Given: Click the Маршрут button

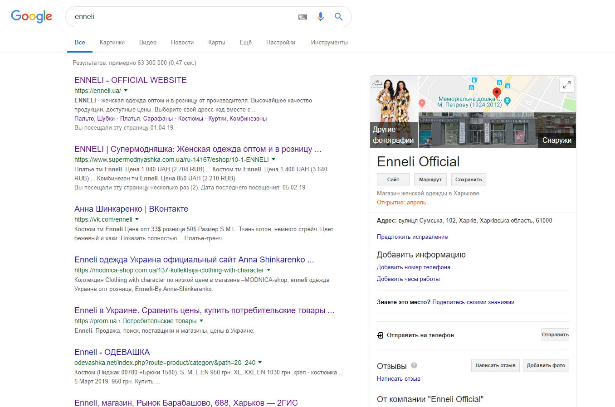Looking at the screenshot, I should coord(430,179).
